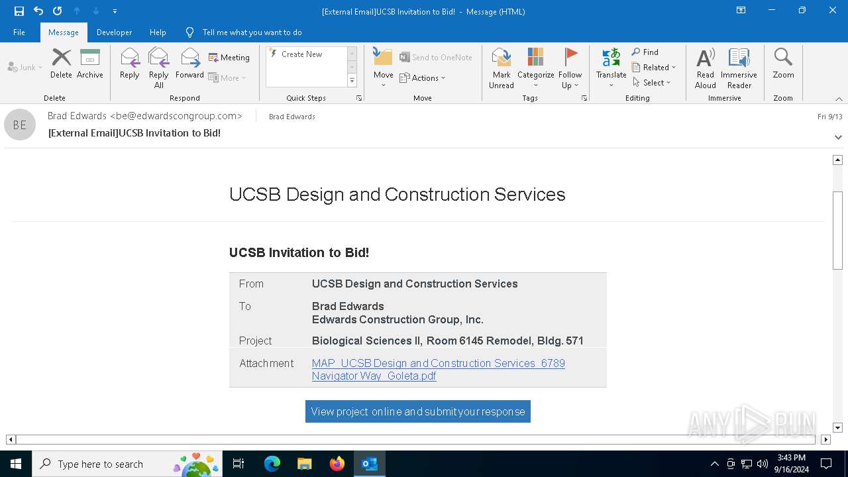The image size is (848, 477).
Task: Open the notification center
Action: (x=826, y=464)
